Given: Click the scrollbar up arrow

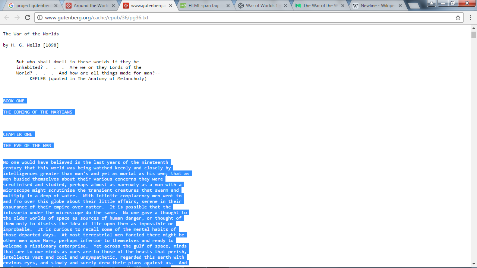Looking at the screenshot, I should click(x=474, y=28).
